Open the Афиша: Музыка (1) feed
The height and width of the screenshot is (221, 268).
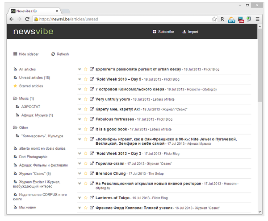[x=34, y=115]
